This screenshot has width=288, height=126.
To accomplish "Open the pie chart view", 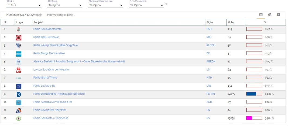I will [x=270, y=15].
